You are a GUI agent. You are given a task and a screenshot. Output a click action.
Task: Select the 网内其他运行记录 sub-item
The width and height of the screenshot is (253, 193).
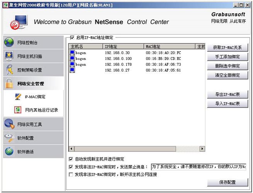41,110
